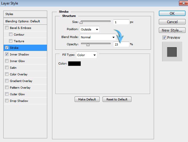Click the New Style... button
This screenshot has width=188, height=142.
[172, 30]
